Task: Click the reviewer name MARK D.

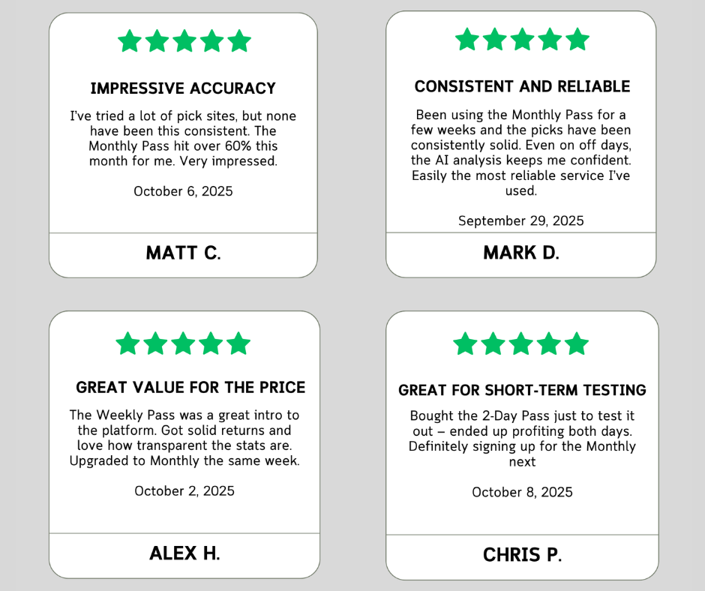Action: point(521,253)
